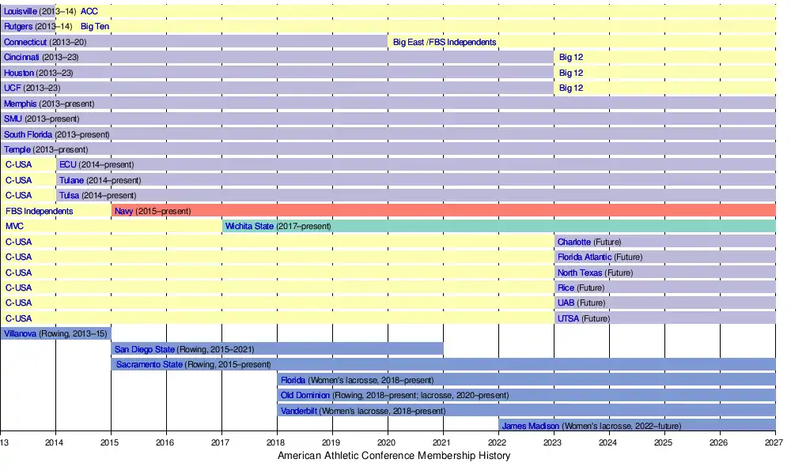Open the UCF link
791x470 pixels.
13,88
